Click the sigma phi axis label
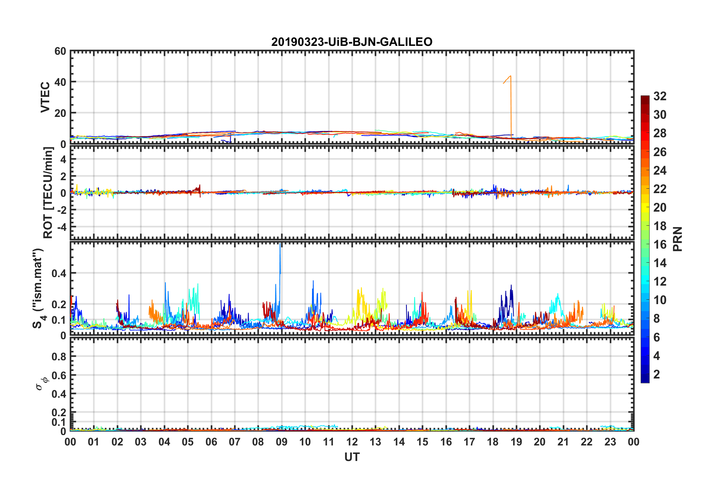 tap(41, 383)
